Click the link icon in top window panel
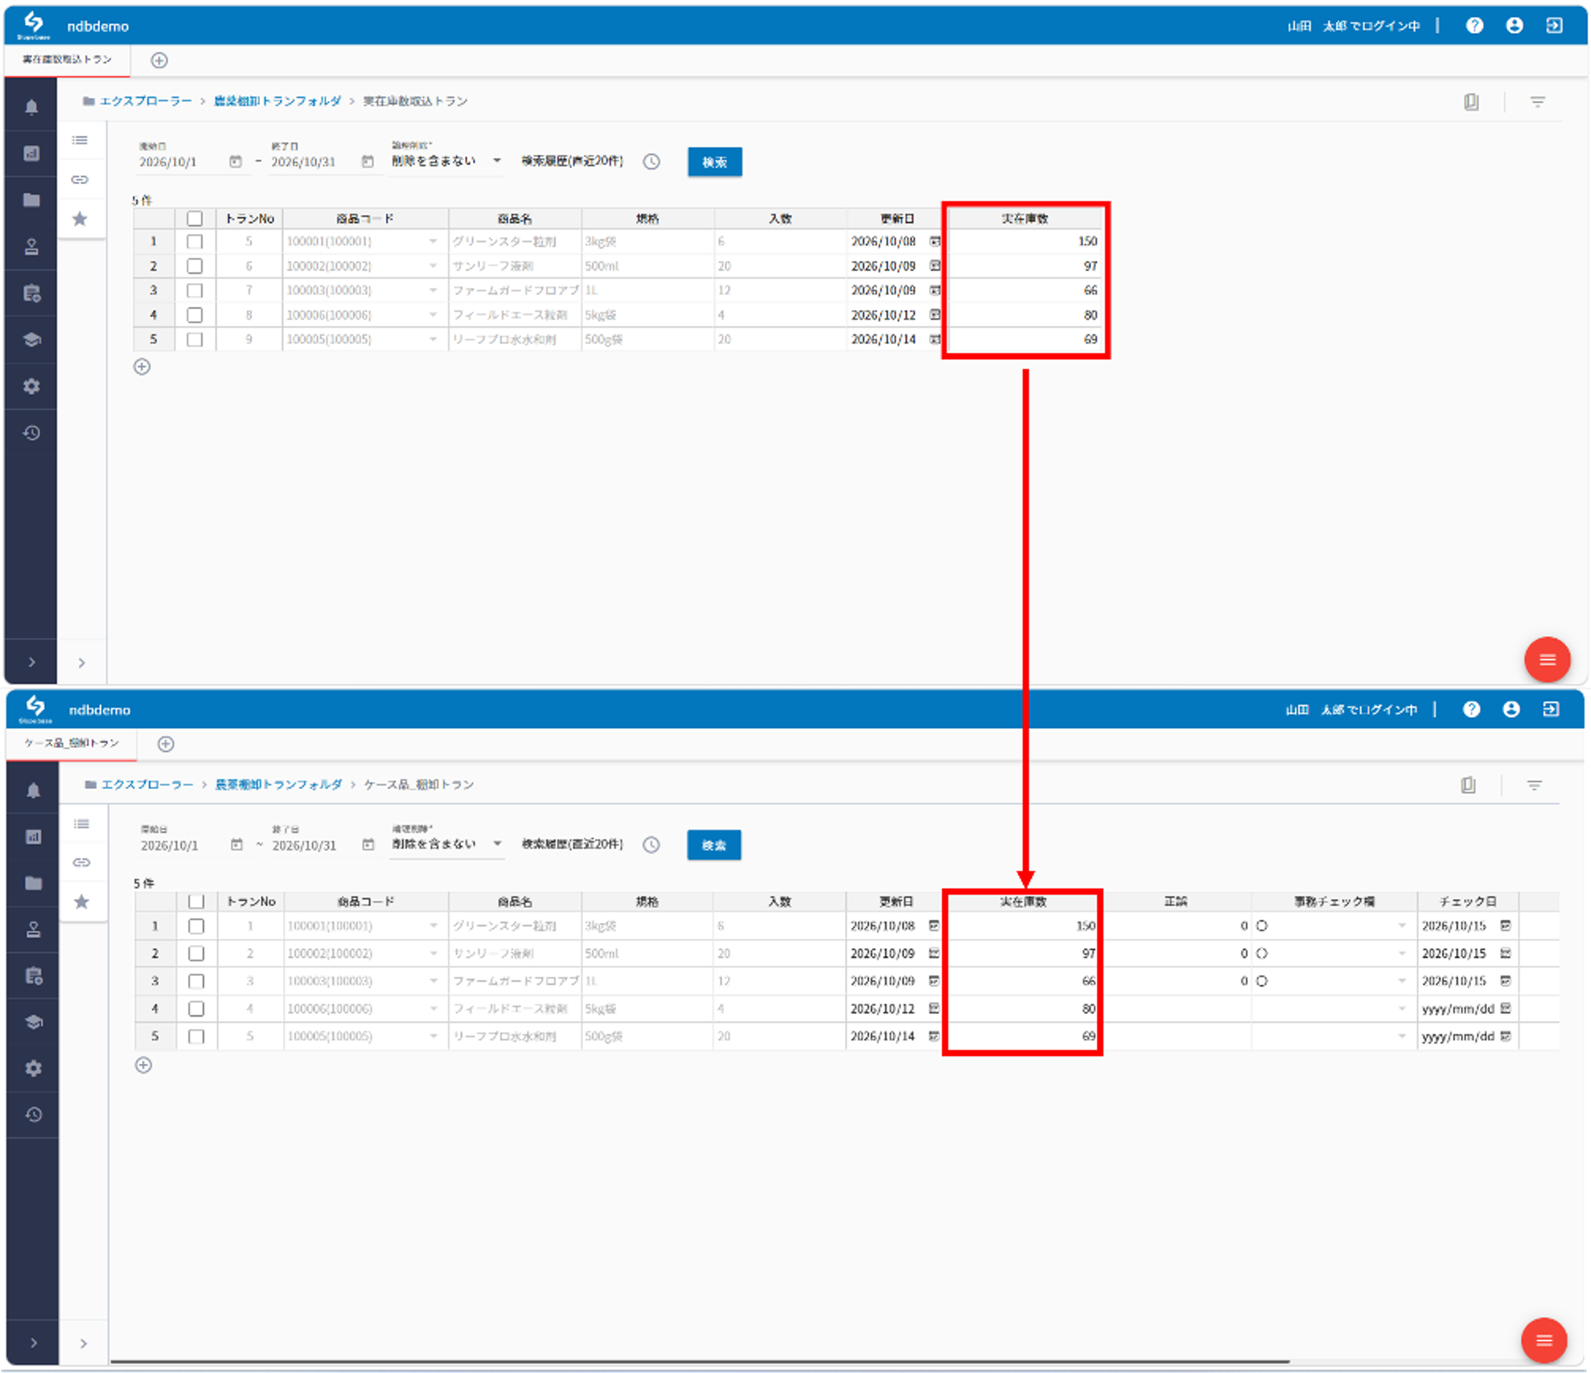The height and width of the screenshot is (1373, 1591). (x=80, y=180)
